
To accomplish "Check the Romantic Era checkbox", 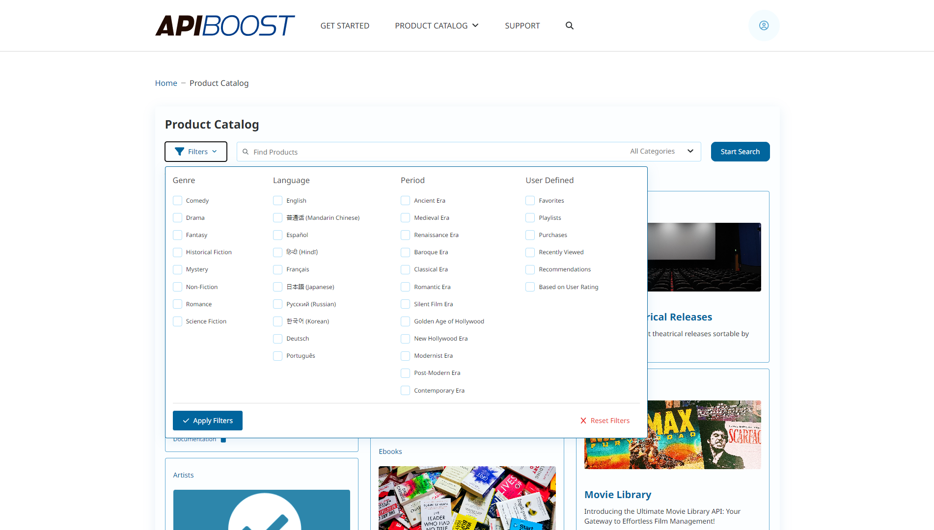I will (x=405, y=287).
